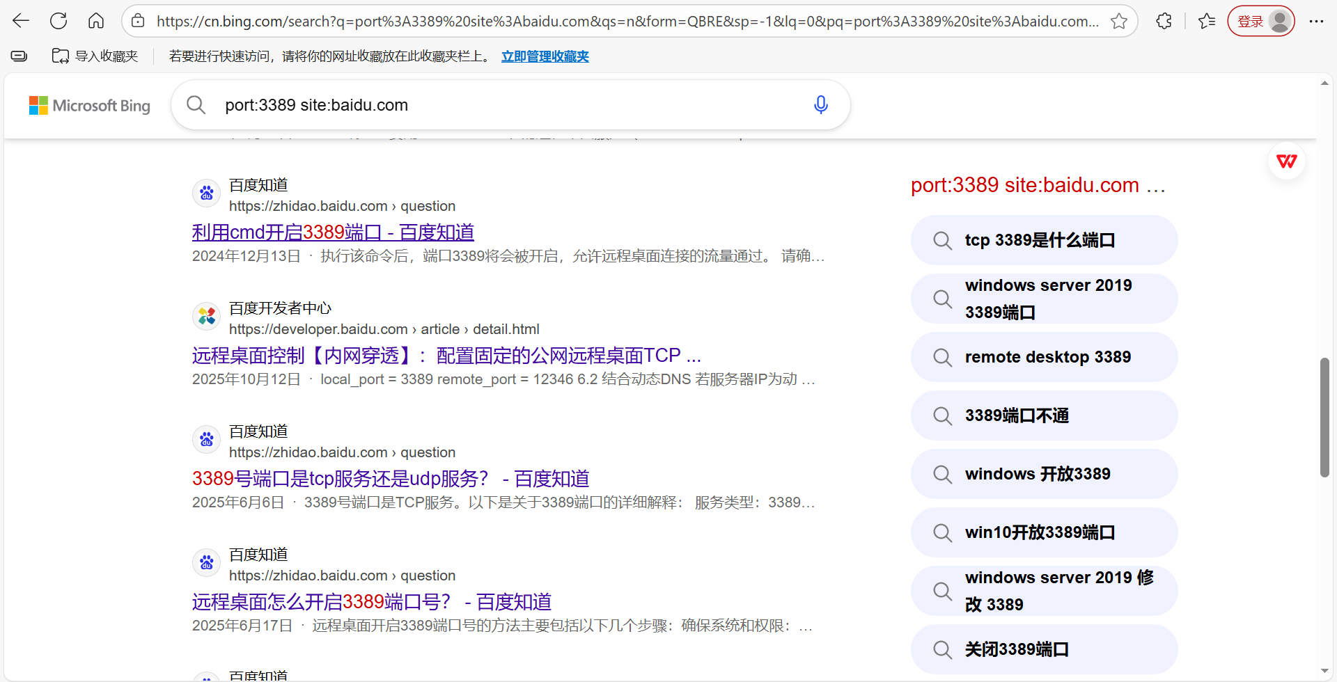Open result 远程桌面控制【内网穿透】
The image size is (1337, 682).
tap(446, 355)
